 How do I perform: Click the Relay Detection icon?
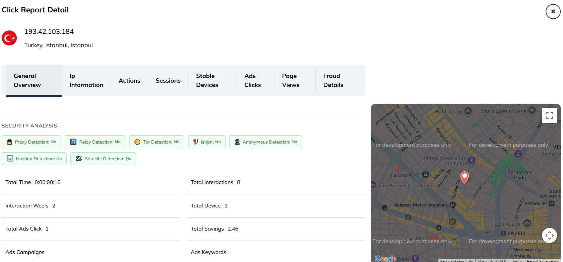(x=73, y=142)
